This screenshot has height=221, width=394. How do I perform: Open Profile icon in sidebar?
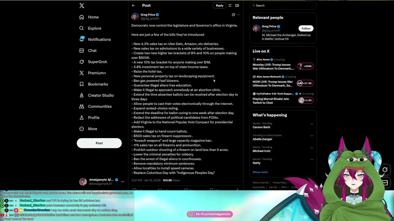coord(82,118)
